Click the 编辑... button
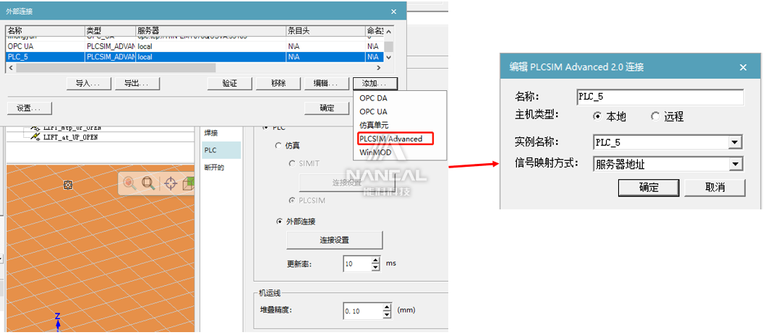765x335 pixels. pyautogui.click(x=328, y=83)
